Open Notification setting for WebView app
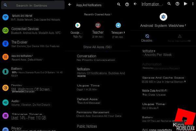Screen dimensions: 196x131 (x=157, y=53)
